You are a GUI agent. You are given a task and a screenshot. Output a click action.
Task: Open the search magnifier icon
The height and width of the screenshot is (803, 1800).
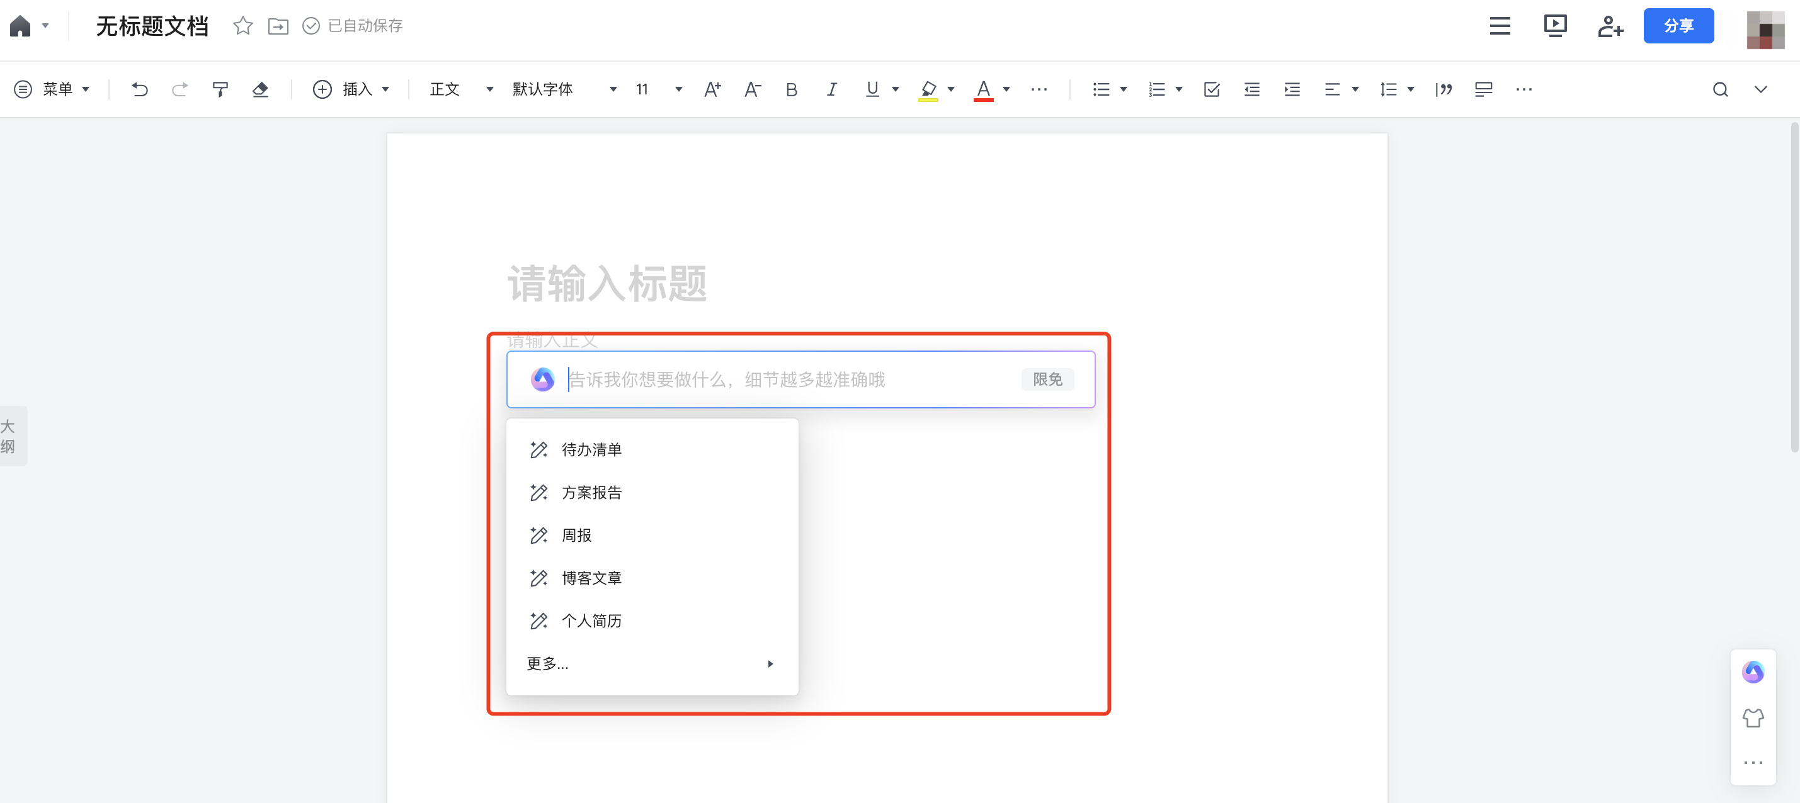click(x=1719, y=89)
